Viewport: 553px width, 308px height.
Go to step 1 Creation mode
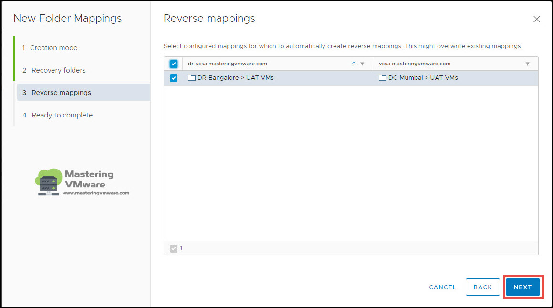tap(50, 48)
